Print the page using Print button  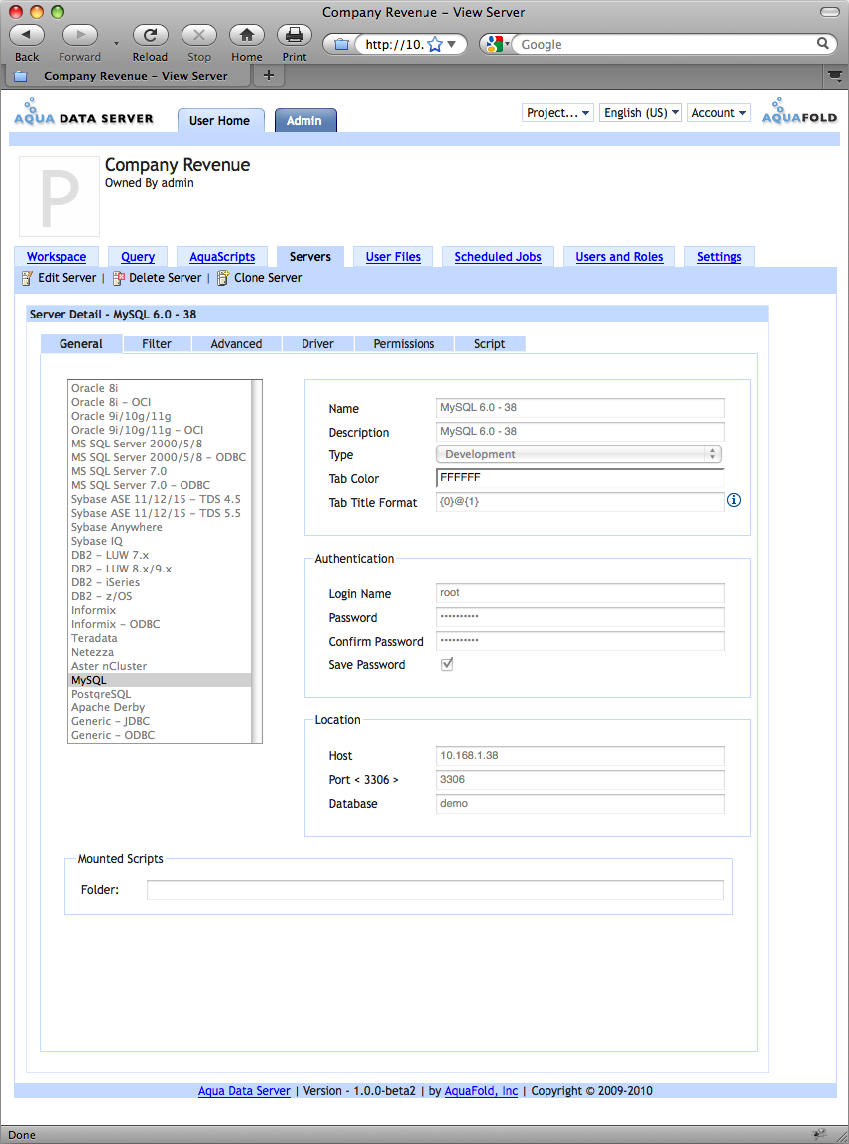(295, 35)
